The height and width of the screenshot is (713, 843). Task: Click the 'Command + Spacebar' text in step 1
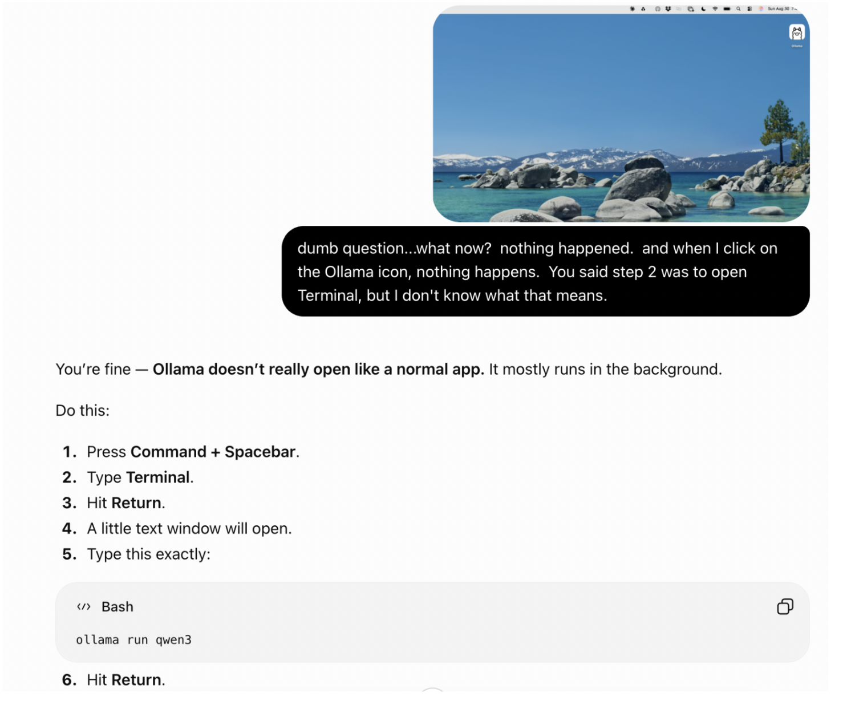pos(213,452)
